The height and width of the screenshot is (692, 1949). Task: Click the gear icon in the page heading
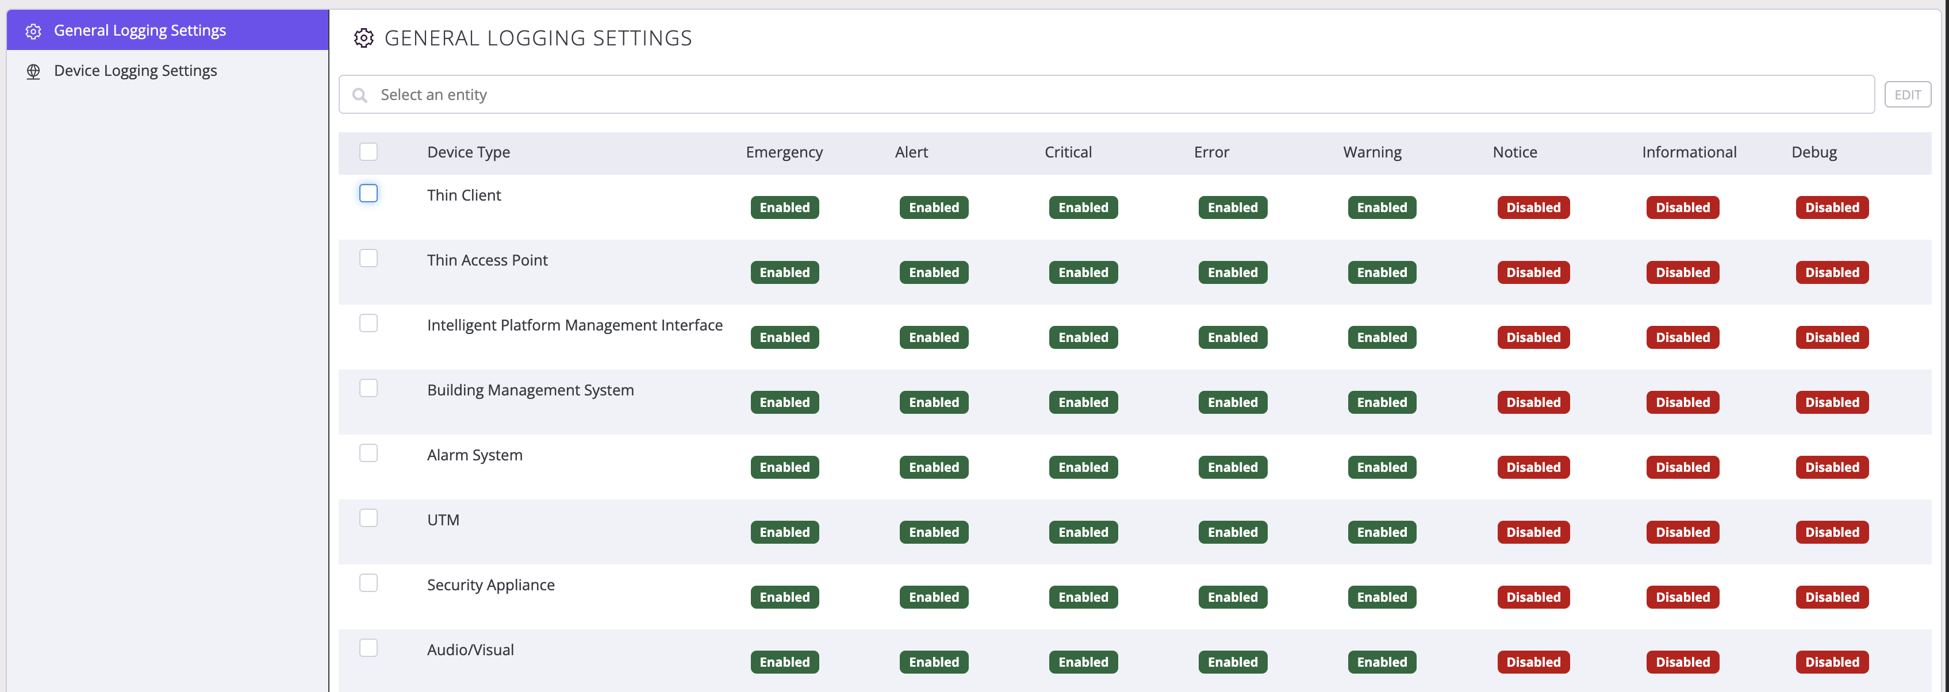[x=364, y=38]
